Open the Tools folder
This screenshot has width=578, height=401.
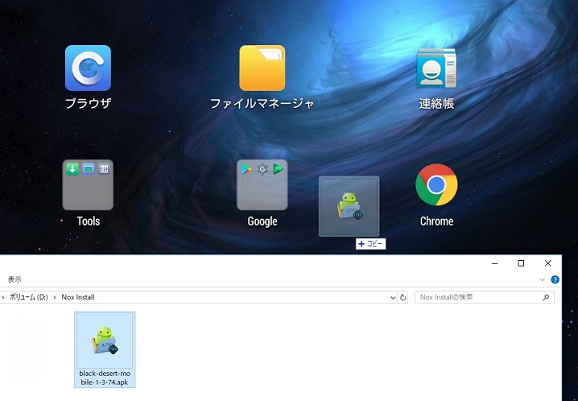pyautogui.click(x=88, y=185)
